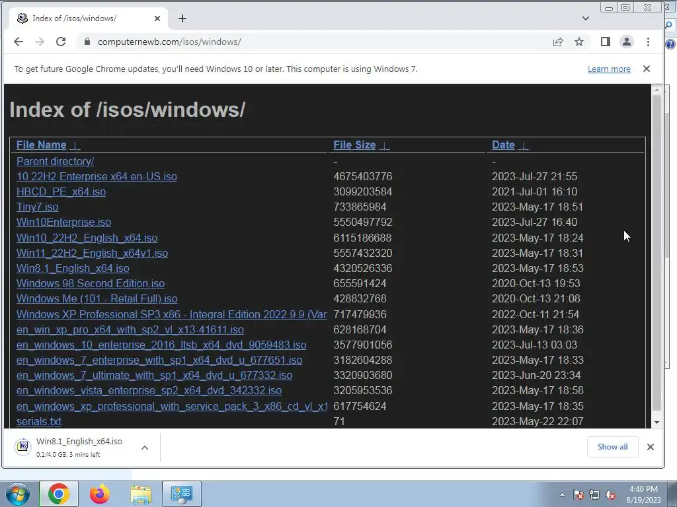Click the muted volume tray icon
677x507 pixels.
click(610, 495)
